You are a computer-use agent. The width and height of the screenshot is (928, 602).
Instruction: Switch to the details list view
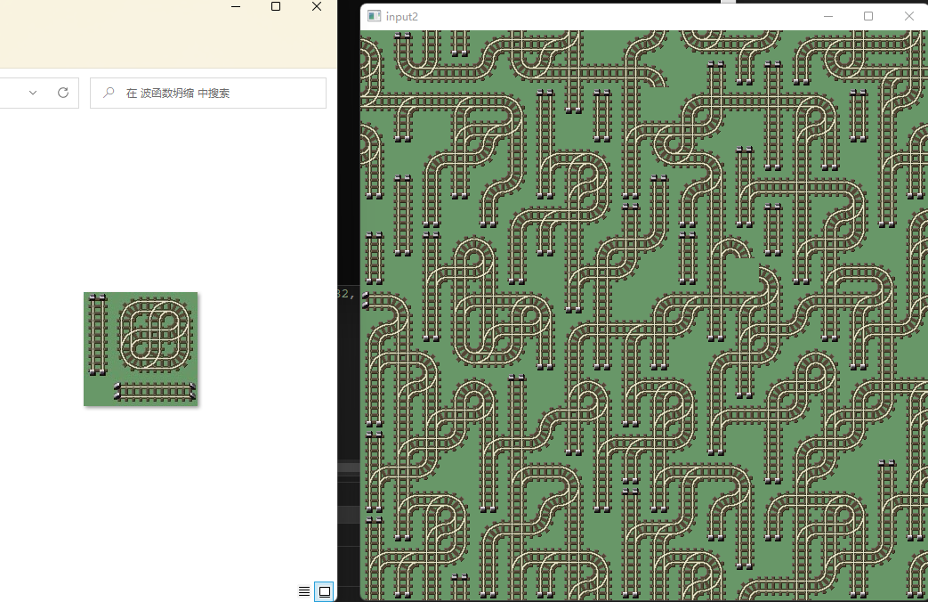[x=304, y=591]
